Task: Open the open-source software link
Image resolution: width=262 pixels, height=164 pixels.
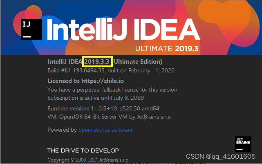Action: tap(105, 130)
